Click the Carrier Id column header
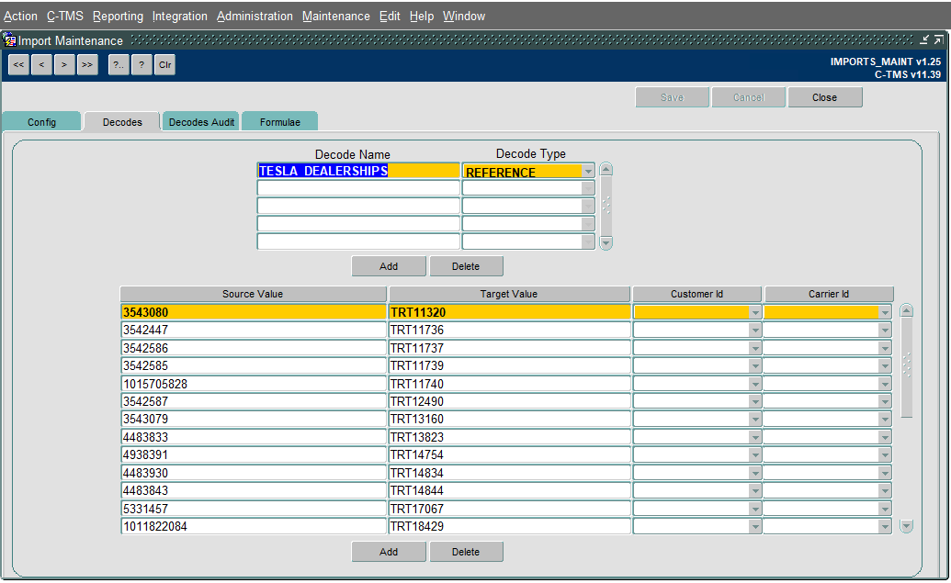This screenshot has width=951, height=583. (829, 294)
